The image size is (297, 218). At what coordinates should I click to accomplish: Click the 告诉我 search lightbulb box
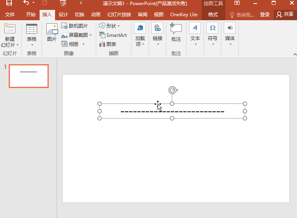point(242,15)
